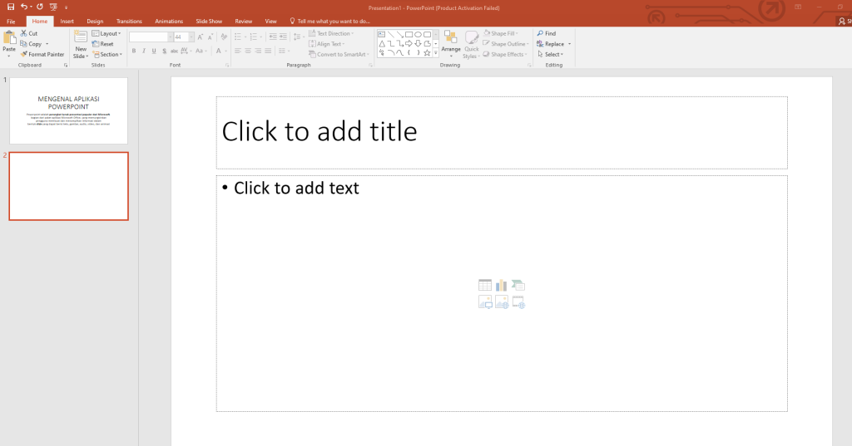Click the Find magnifier icon

point(541,33)
